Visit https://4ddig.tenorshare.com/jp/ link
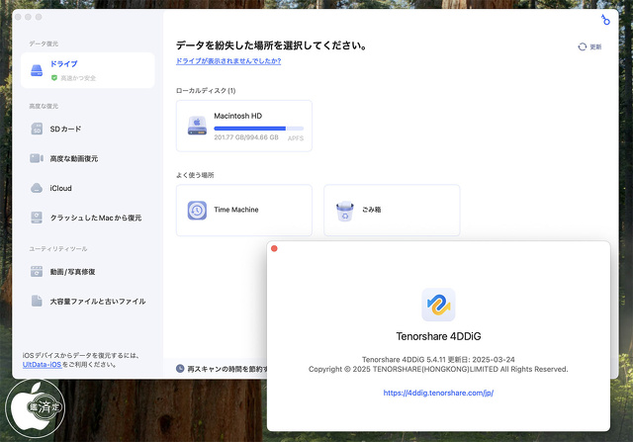 coord(438,393)
